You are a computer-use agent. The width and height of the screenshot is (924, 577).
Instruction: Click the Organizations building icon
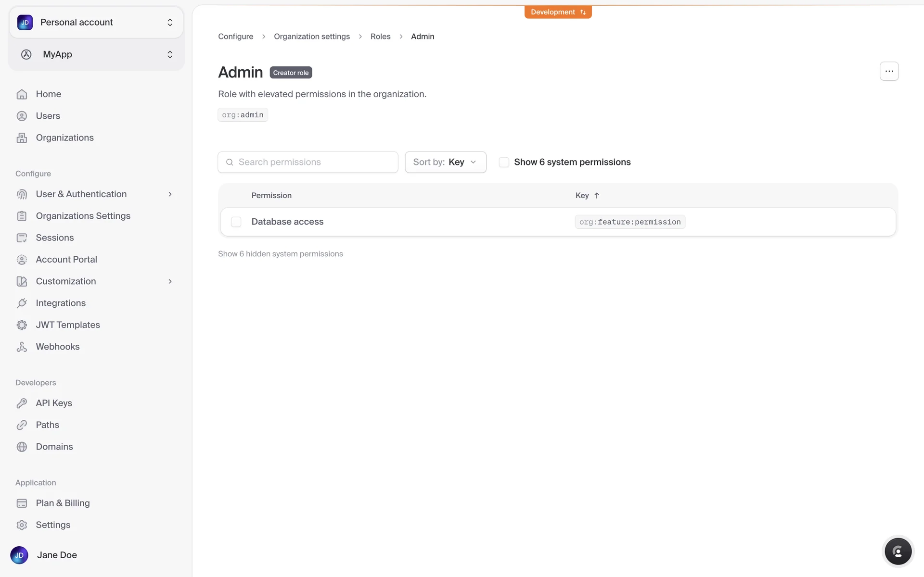(22, 138)
